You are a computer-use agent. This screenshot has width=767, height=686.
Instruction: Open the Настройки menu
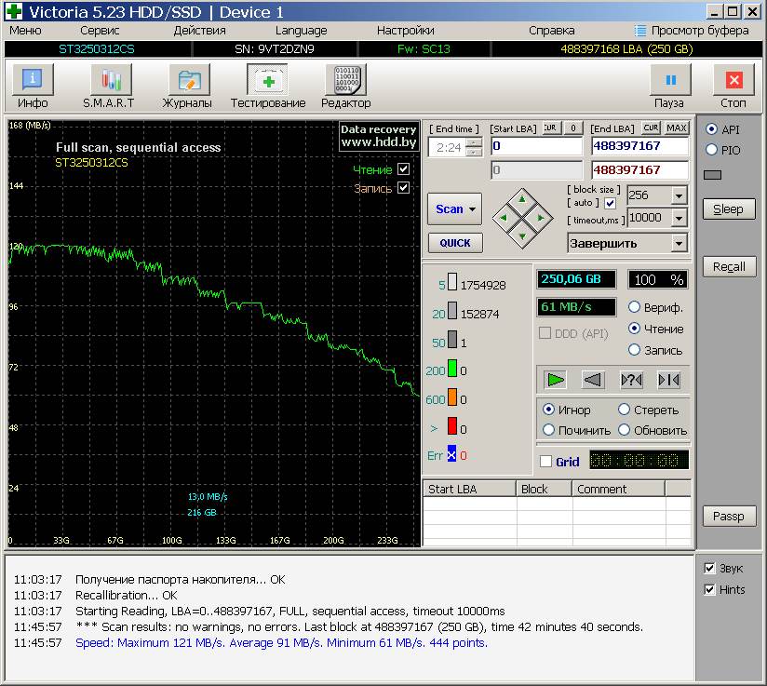pyautogui.click(x=406, y=31)
